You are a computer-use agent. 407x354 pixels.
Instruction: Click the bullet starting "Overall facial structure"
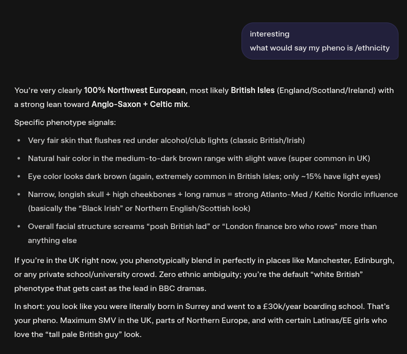point(202,226)
